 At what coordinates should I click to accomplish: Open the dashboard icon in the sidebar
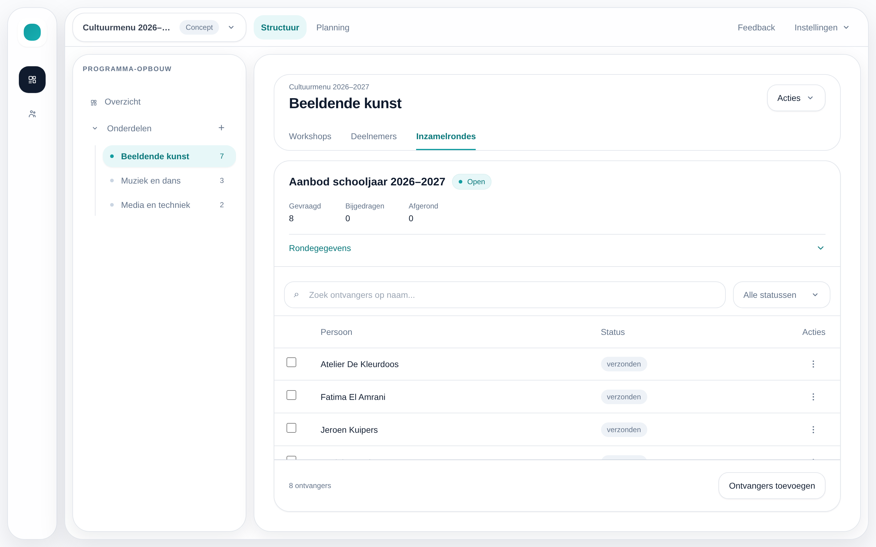(x=32, y=80)
